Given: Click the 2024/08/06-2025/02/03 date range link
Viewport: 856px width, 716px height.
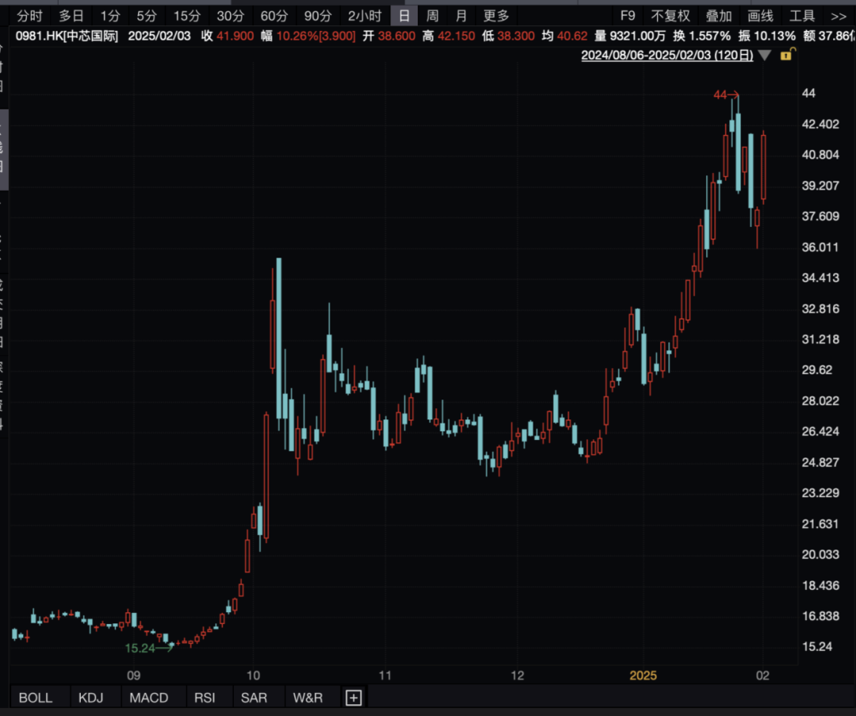Looking at the screenshot, I should [x=667, y=56].
